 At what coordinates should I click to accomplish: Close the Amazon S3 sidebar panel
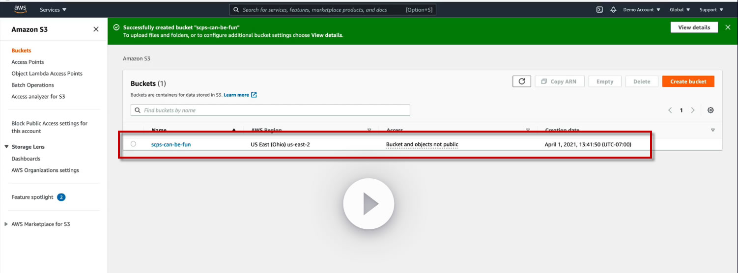point(96,29)
